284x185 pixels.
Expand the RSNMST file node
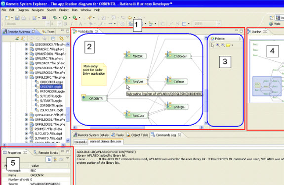tap(26, 129)
